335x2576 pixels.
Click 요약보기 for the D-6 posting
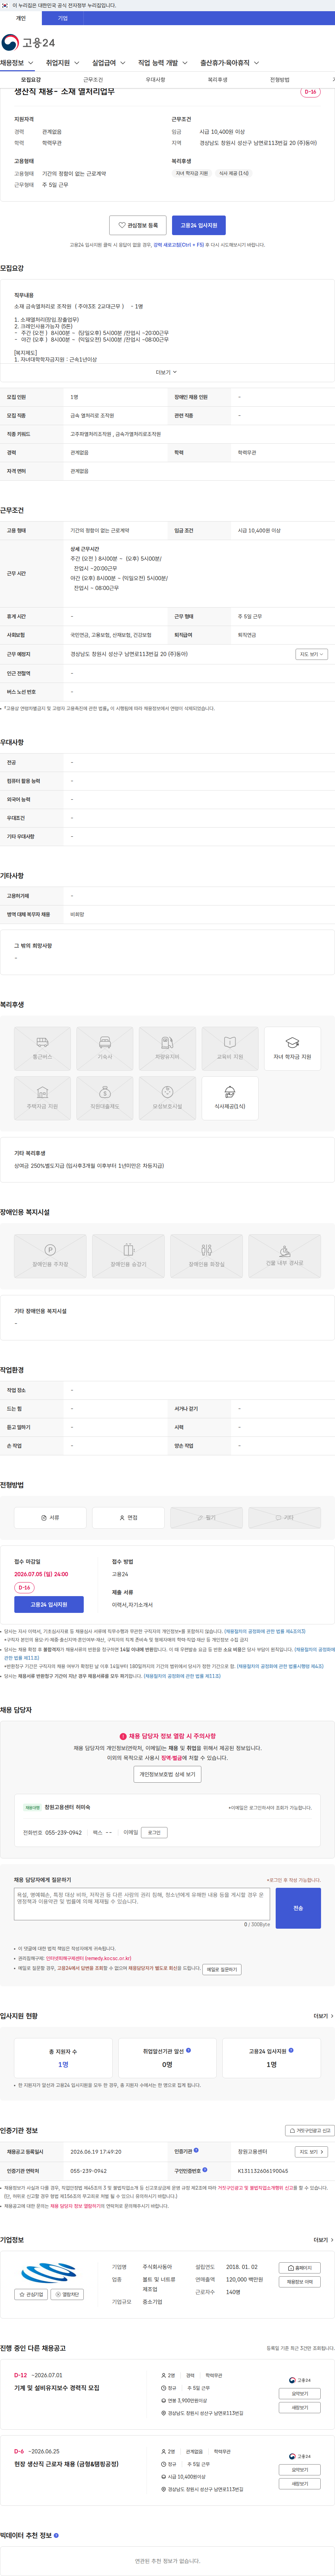pyautogui.click(x=300, y=2470)
